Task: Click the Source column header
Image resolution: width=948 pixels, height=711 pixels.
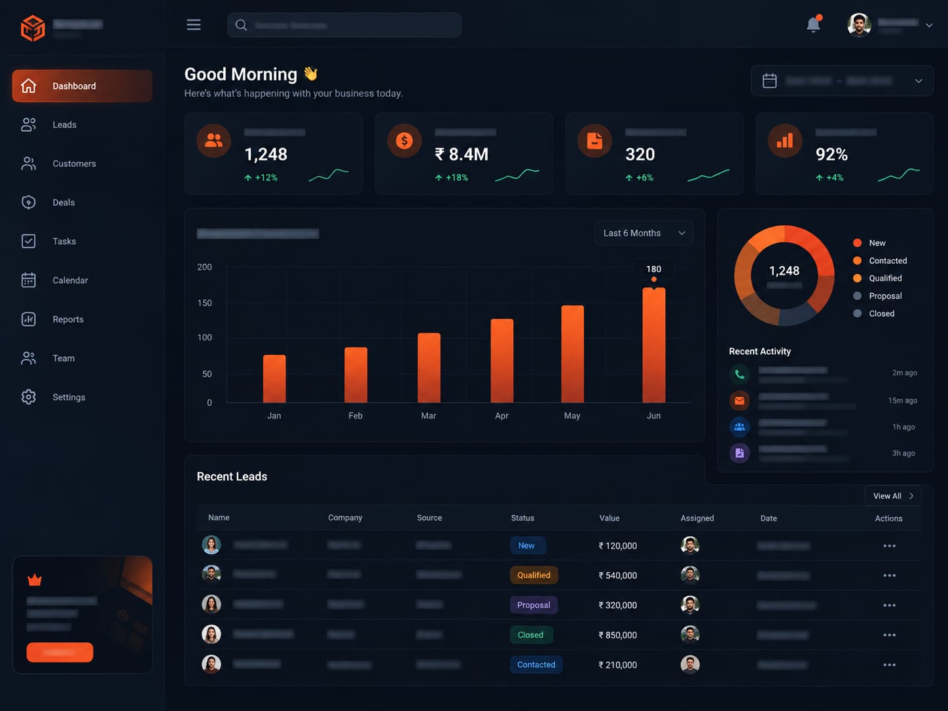Action: (x=429, y=518)
